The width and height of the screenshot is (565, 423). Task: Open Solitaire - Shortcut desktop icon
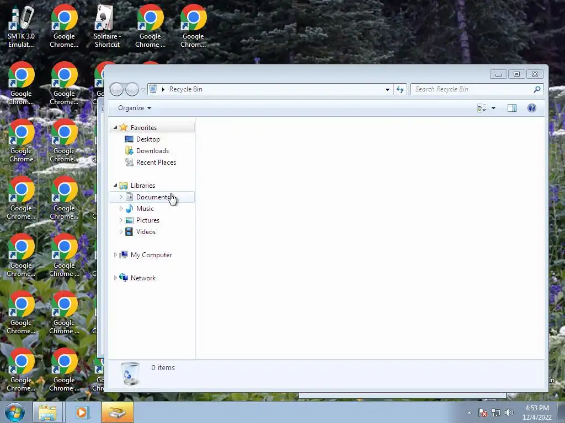[107, 27]
